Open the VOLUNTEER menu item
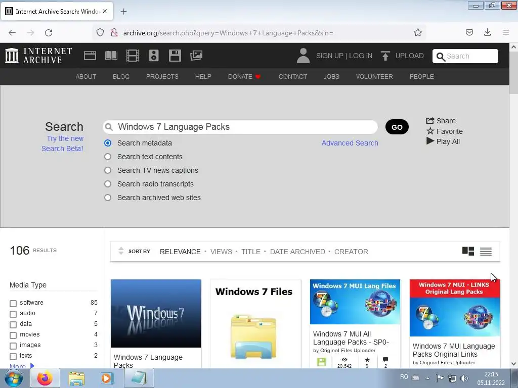The width and height of the screenshot is (518, 388). [374, 77]
